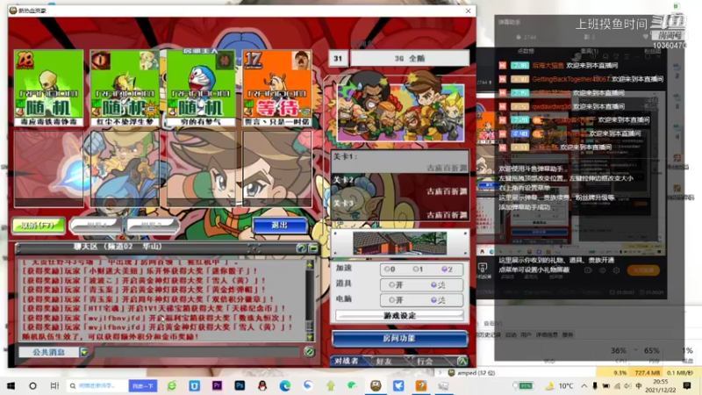Expand hidden system tray icons chevron
702x395 pixels.
584,385
